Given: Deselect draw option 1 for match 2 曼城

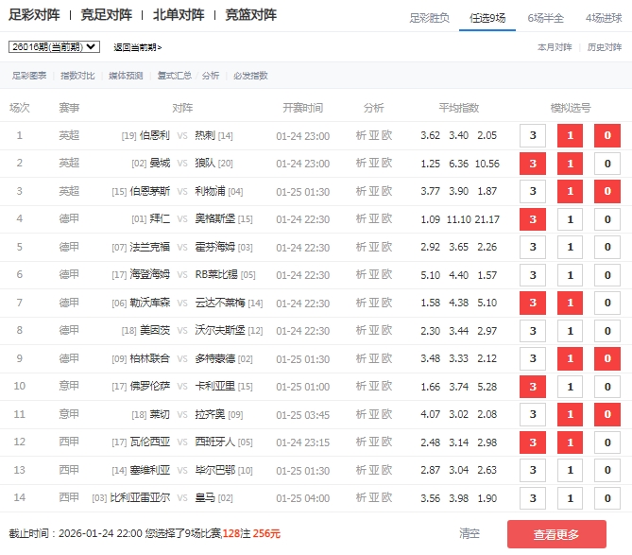Looking at the screenshot, I should pyautogui.click(x=570, y=164).
